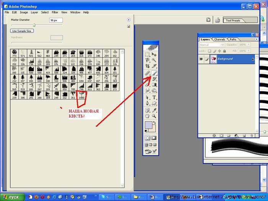268x201 pixels.
Task: Select the Zoom tool
Action: [x=154, y=116]
